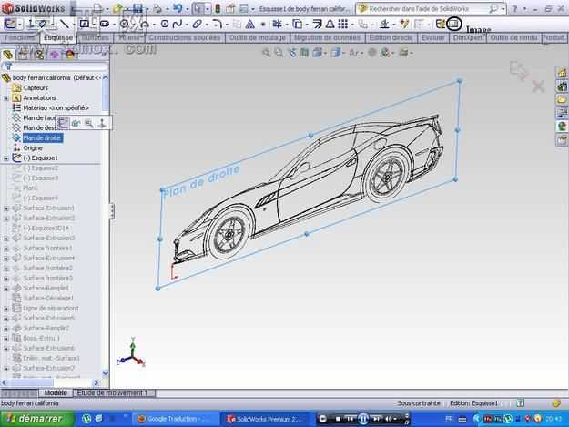Viewport: 569px width, 427px height.
Task: Click the Smart Dimension tool
Action: 42,25
